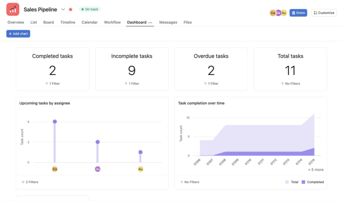Click the Da member avatar in header

[x=273, y=13]
